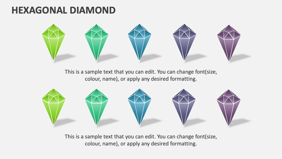The width and height of the screenshot is (282, 159).
Task: Click shadow of top-row lime diamond
Action: coord(65,57)
